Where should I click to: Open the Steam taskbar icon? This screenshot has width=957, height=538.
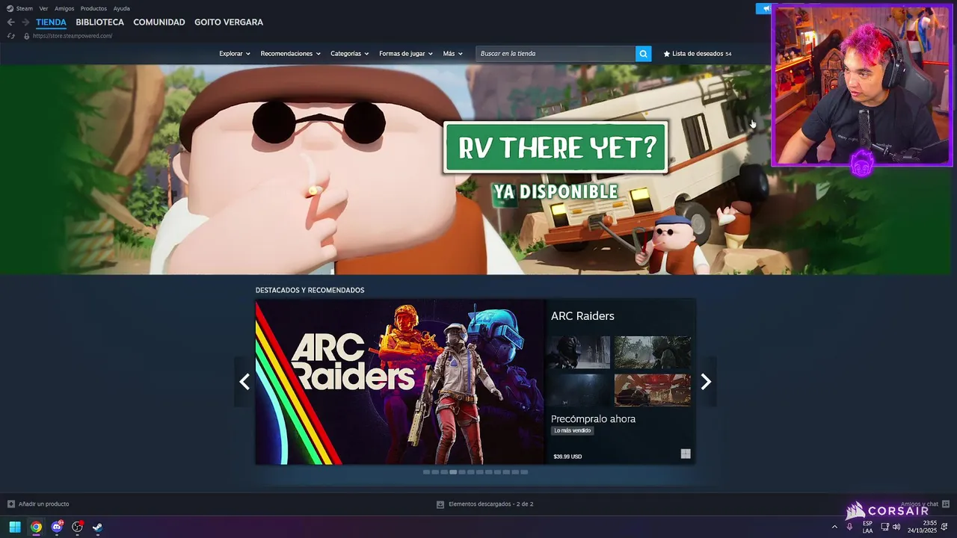tap(98, 527)
